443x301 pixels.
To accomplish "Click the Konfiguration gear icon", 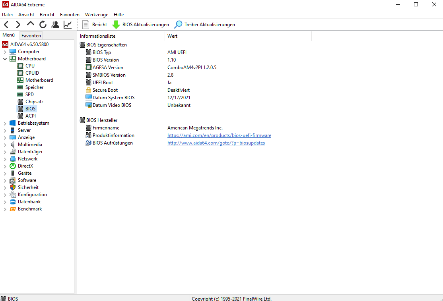I will pos(13,195).
